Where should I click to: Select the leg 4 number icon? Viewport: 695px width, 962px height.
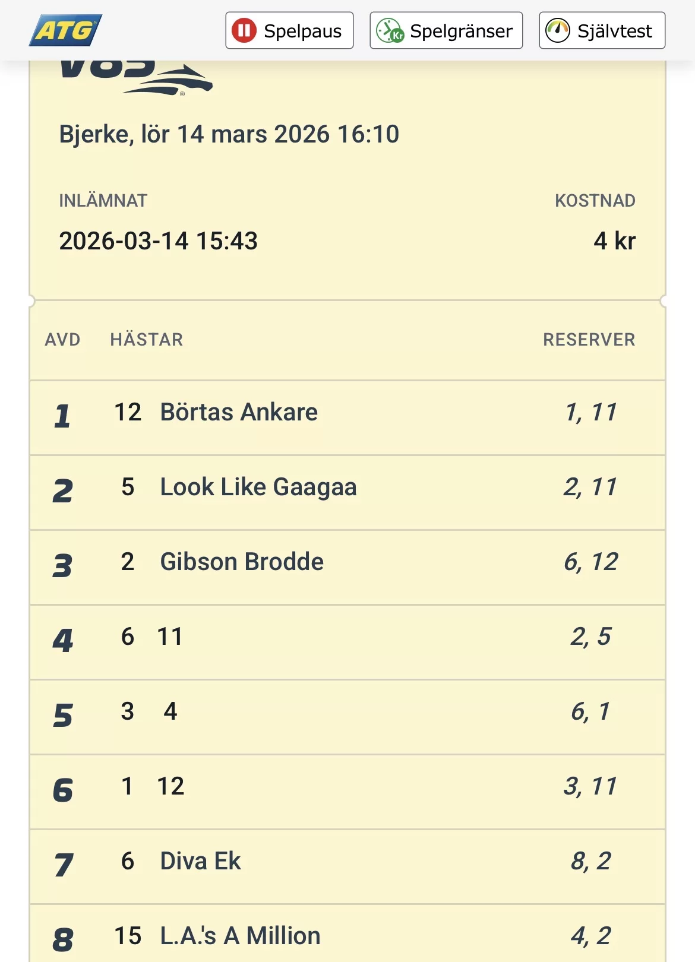tap(63, 641)
